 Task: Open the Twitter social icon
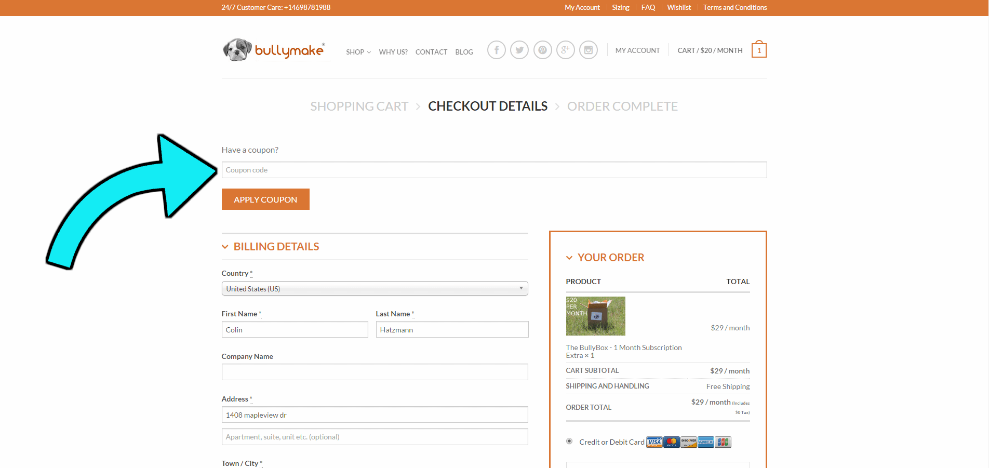(x=519, y=50)
